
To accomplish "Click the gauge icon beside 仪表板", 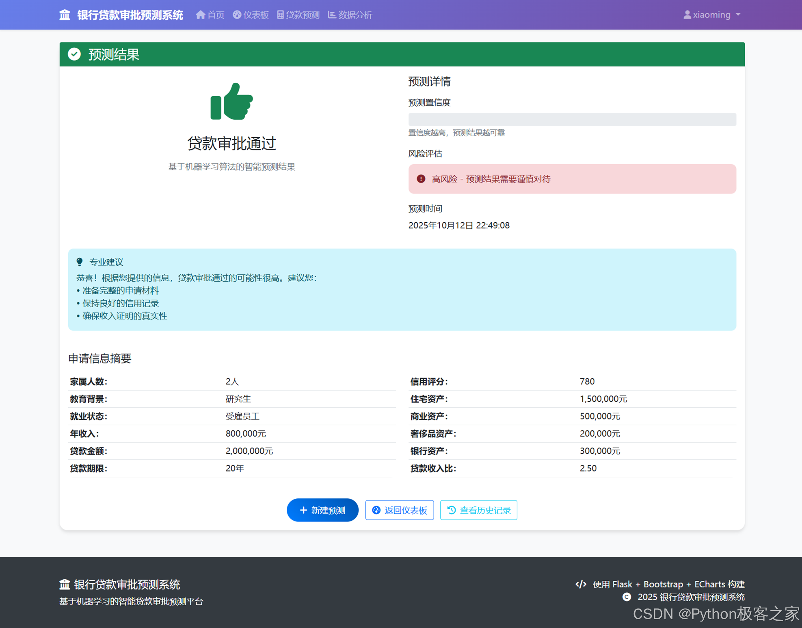I will (x=237, y=15).
